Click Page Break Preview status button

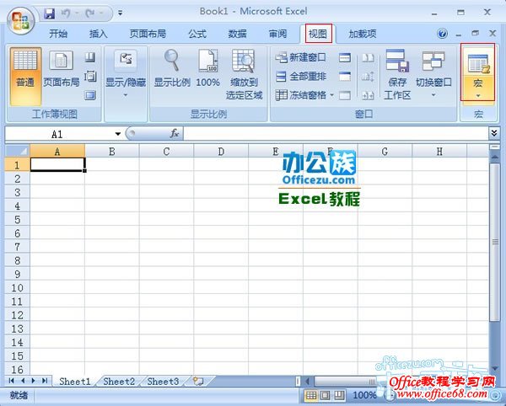(339, 395)
